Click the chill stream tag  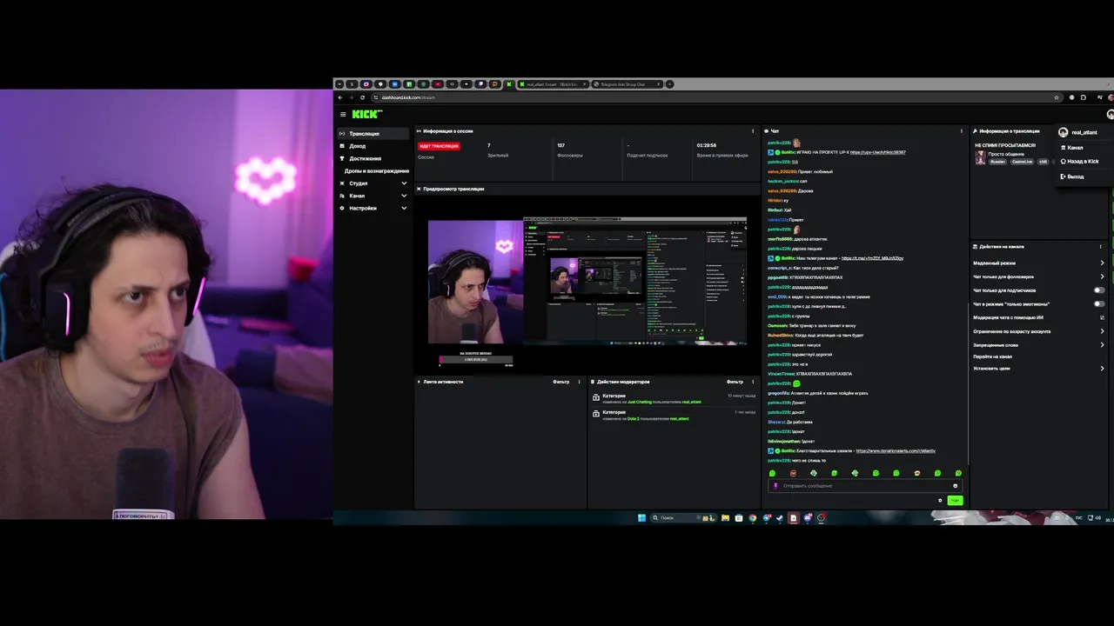point(1043,162)
